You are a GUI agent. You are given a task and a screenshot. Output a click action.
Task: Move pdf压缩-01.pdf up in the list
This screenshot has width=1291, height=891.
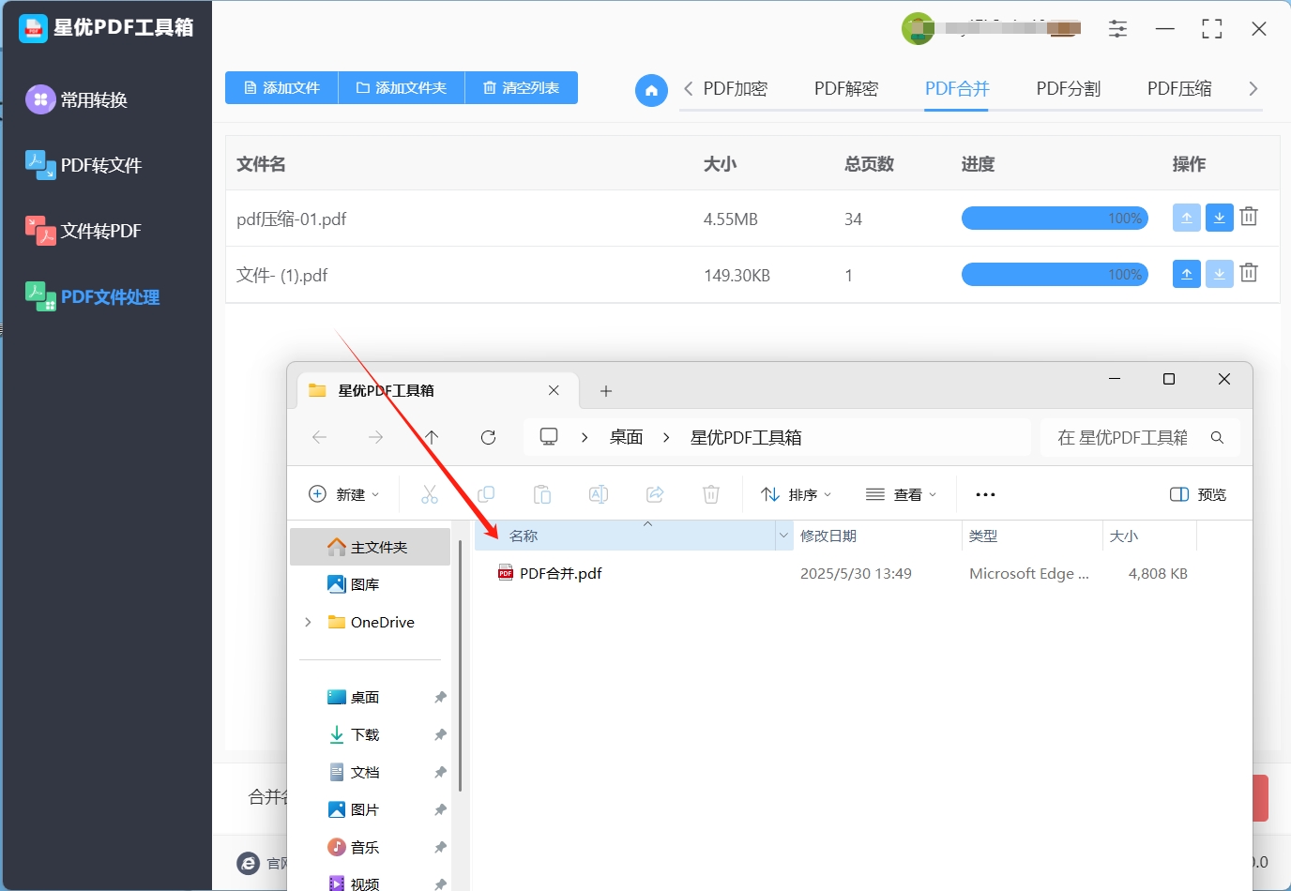tap(1186, 218)
